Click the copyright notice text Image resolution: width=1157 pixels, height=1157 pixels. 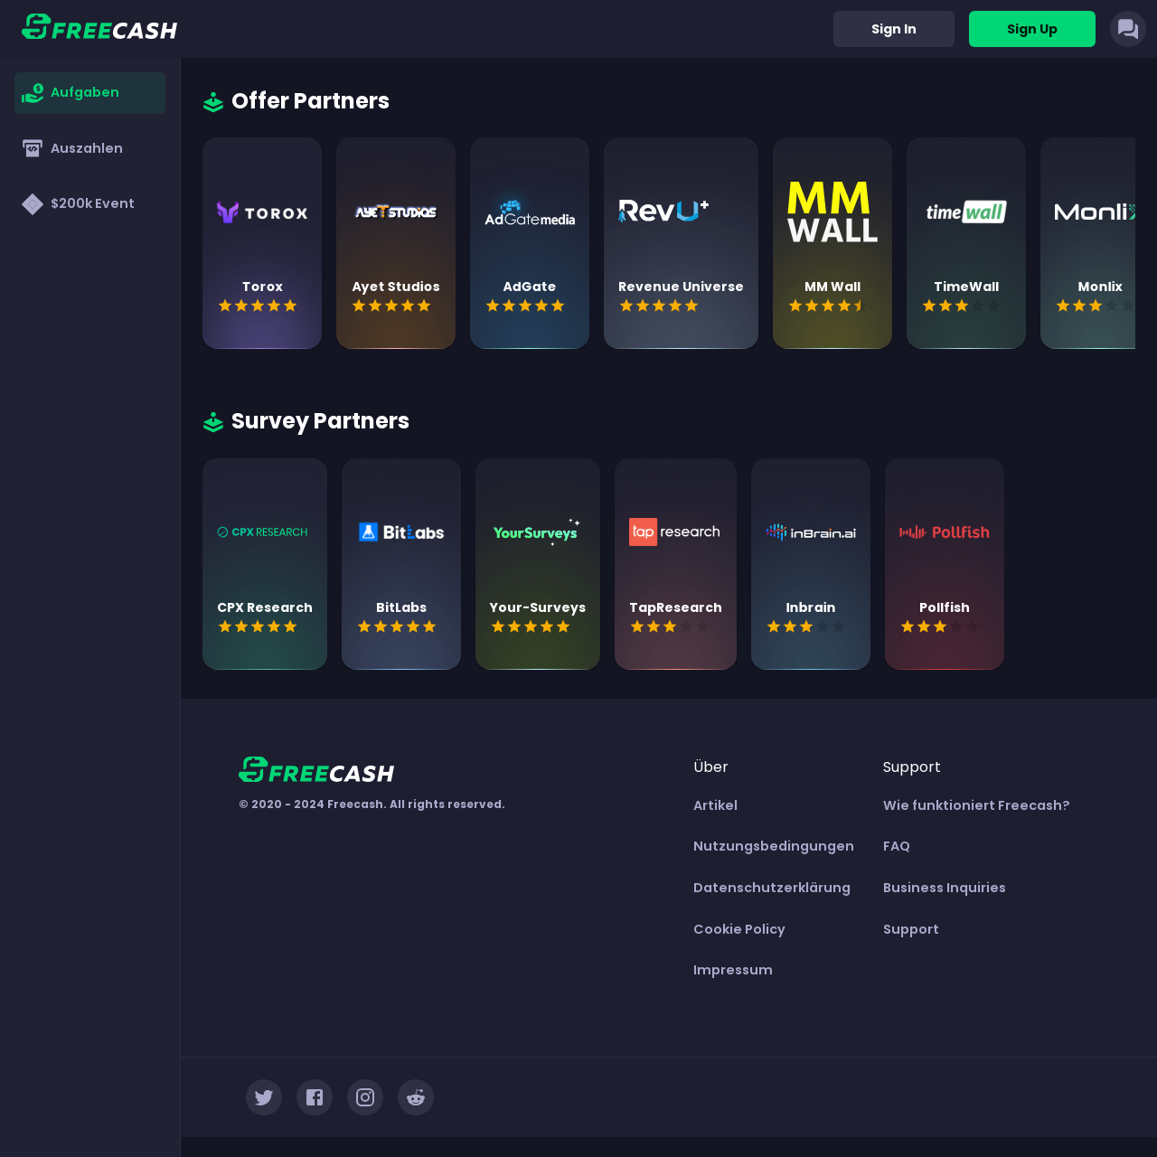pos(372,804)
